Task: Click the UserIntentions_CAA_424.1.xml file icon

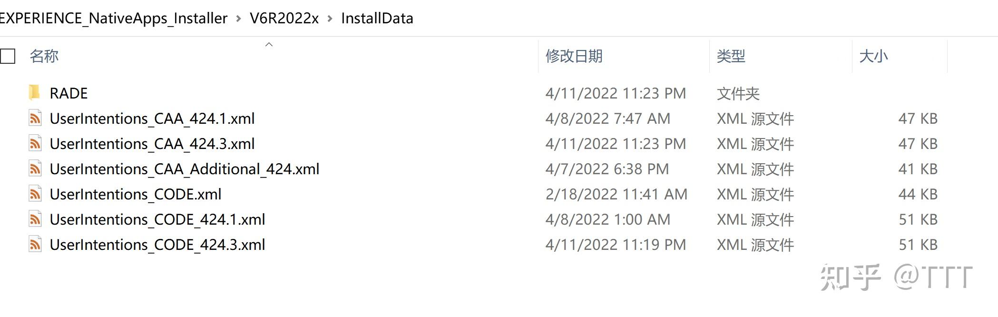Action: [35, 119]
